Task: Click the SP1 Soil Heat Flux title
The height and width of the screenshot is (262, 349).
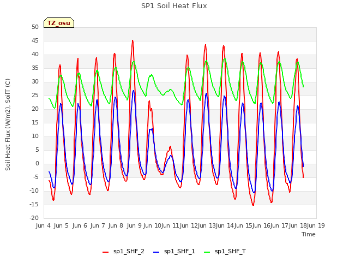Action: coord(174,6)
